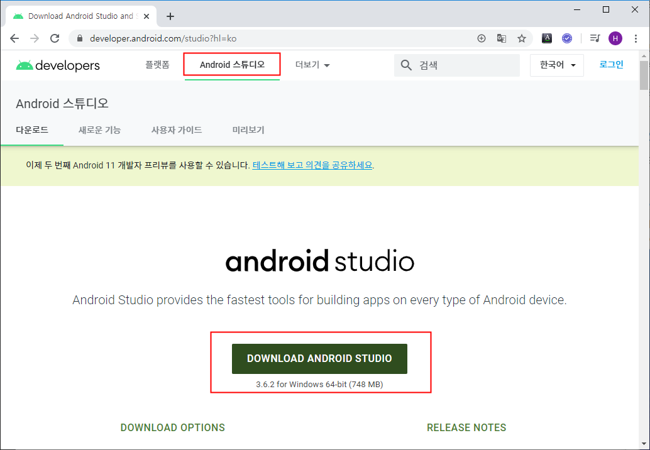The height and width of the screenshot is (450, 650).
Task: Open Chrome's three-dot menu
Action: click(636, 38)
